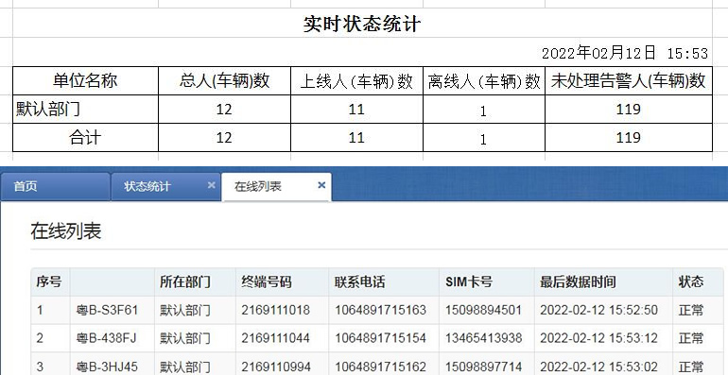Screen dimensions: 728x375
Task: Click the 在线列表 page heading
Action: (66, 231)
